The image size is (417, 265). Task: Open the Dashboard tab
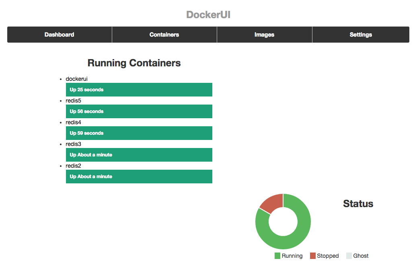(x=59, y=35)
